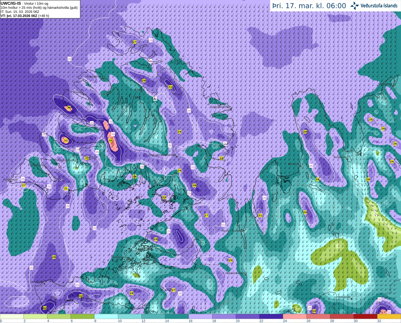401x323 pixels.
Task: Click the Reykir í Hrútafirði station label
Action: coord(233,230)
